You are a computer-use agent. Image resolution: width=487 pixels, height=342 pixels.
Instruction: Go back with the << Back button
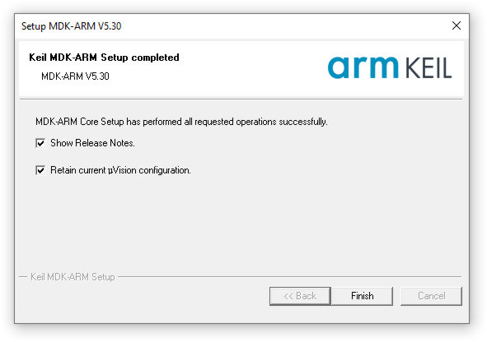[x=300, y=296]
